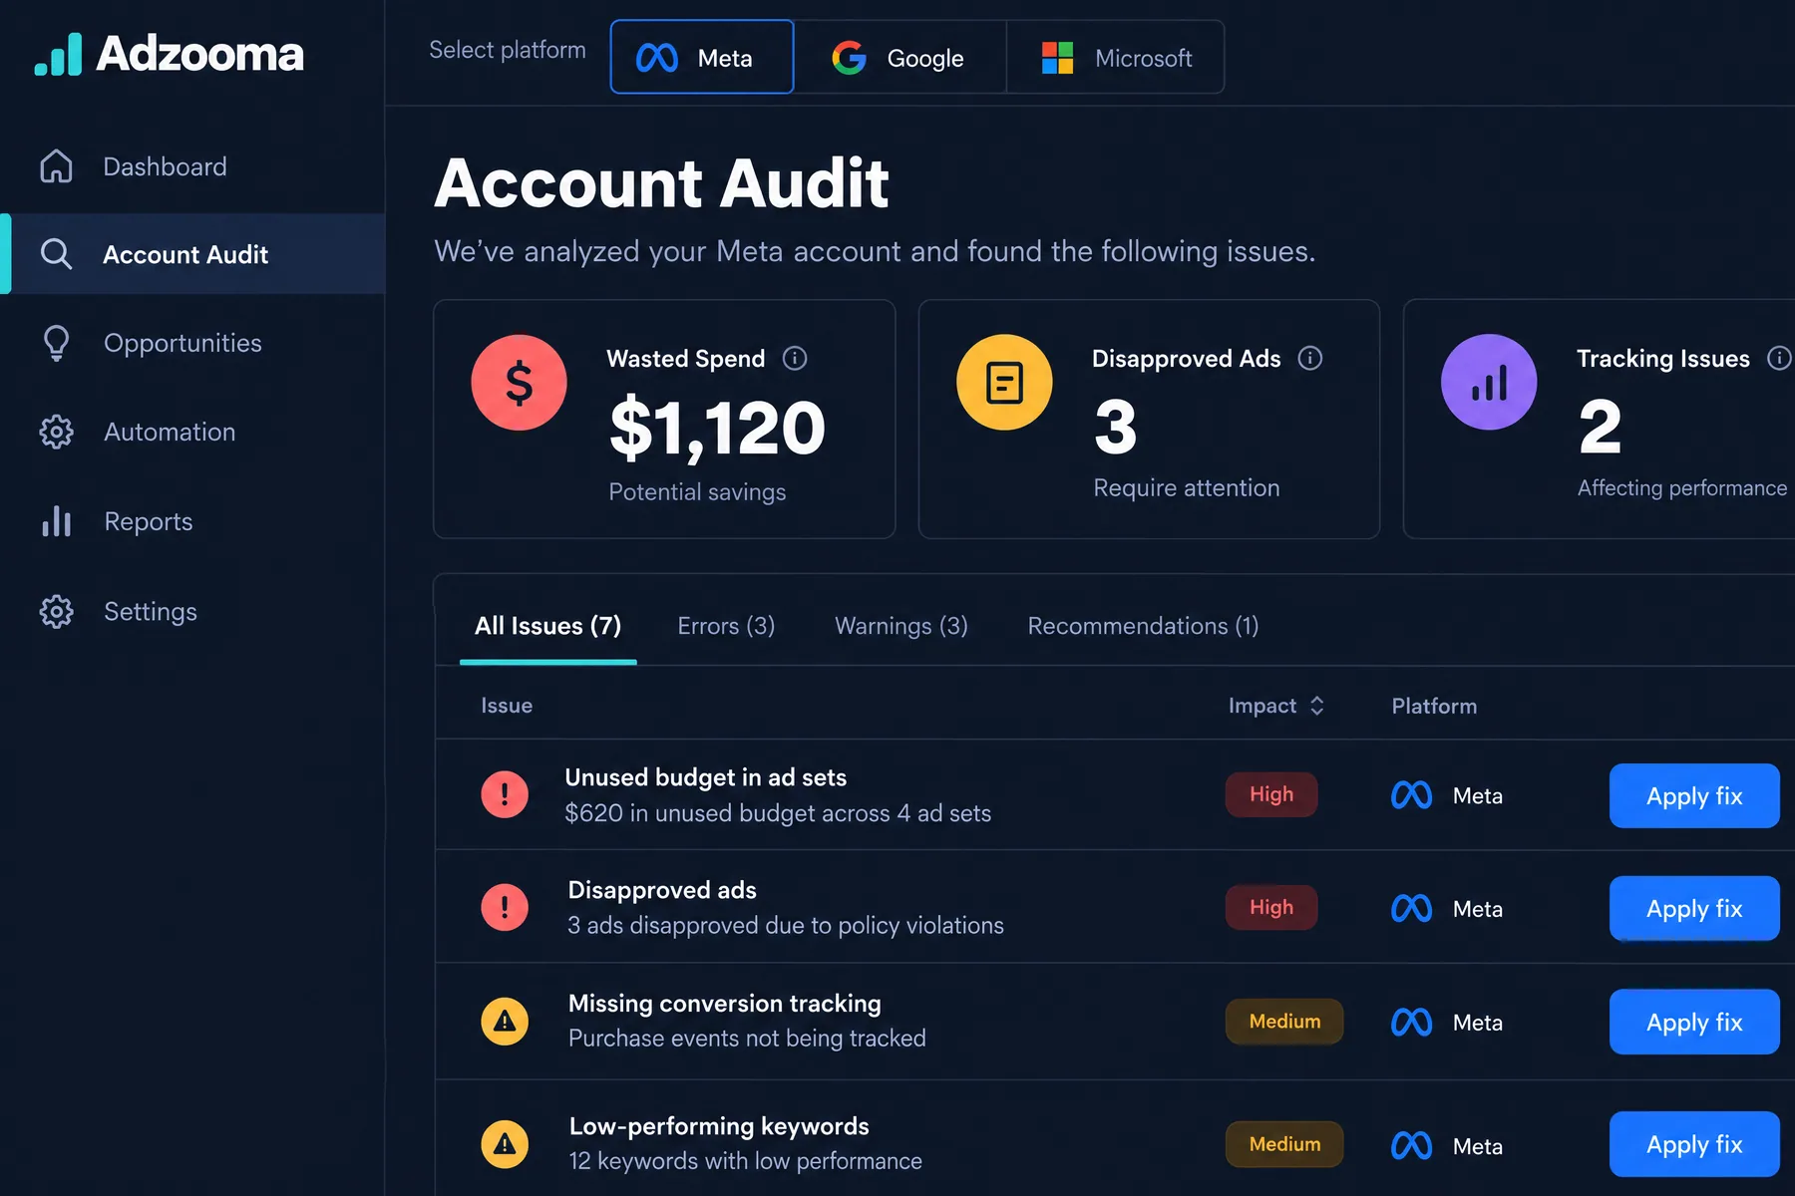Click error icon for Disapproved ads row
Image resolution: width=1795 pixels, height=1196 pixels.
click(505, 907)
